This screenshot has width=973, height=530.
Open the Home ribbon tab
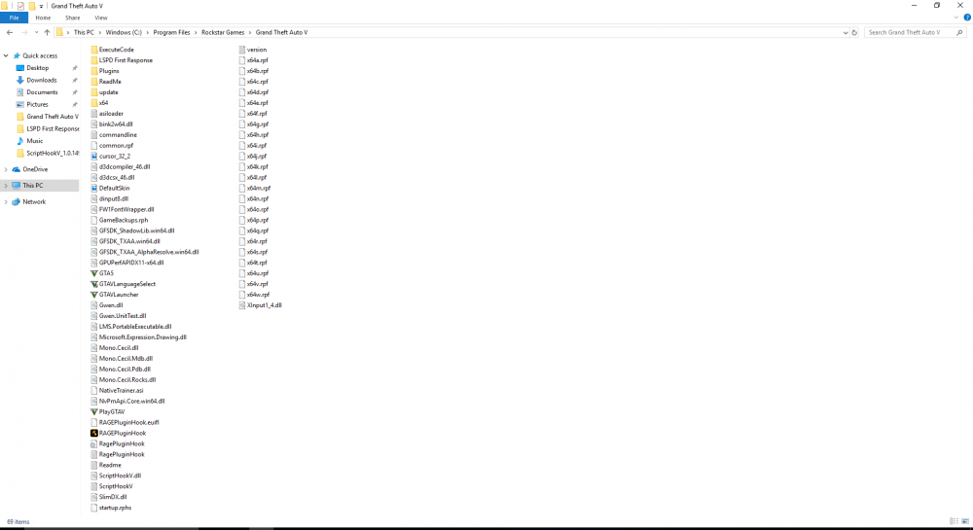(x=43, y=18)
